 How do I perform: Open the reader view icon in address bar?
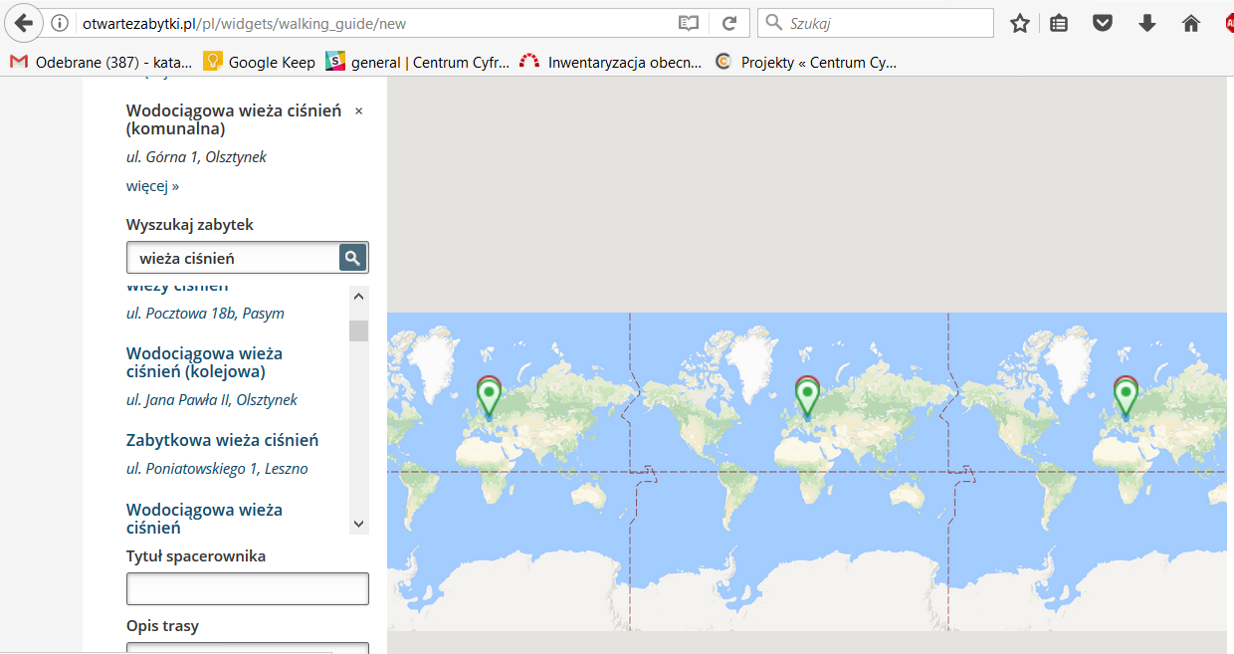(689, 23)
